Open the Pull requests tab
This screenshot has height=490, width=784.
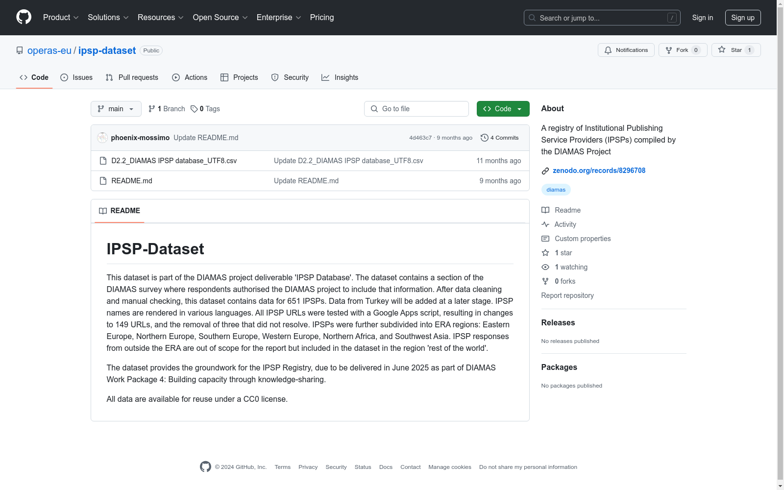(x=132, y=77)
